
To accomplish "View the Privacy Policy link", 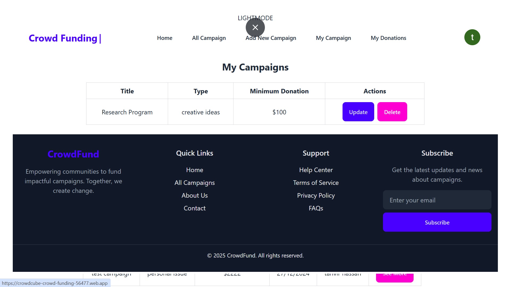I will (x=316, y=196).
